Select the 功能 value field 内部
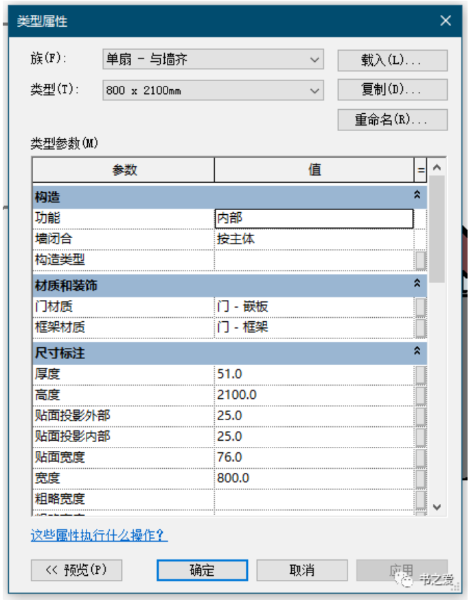The image size is (471, 602). 314,218
